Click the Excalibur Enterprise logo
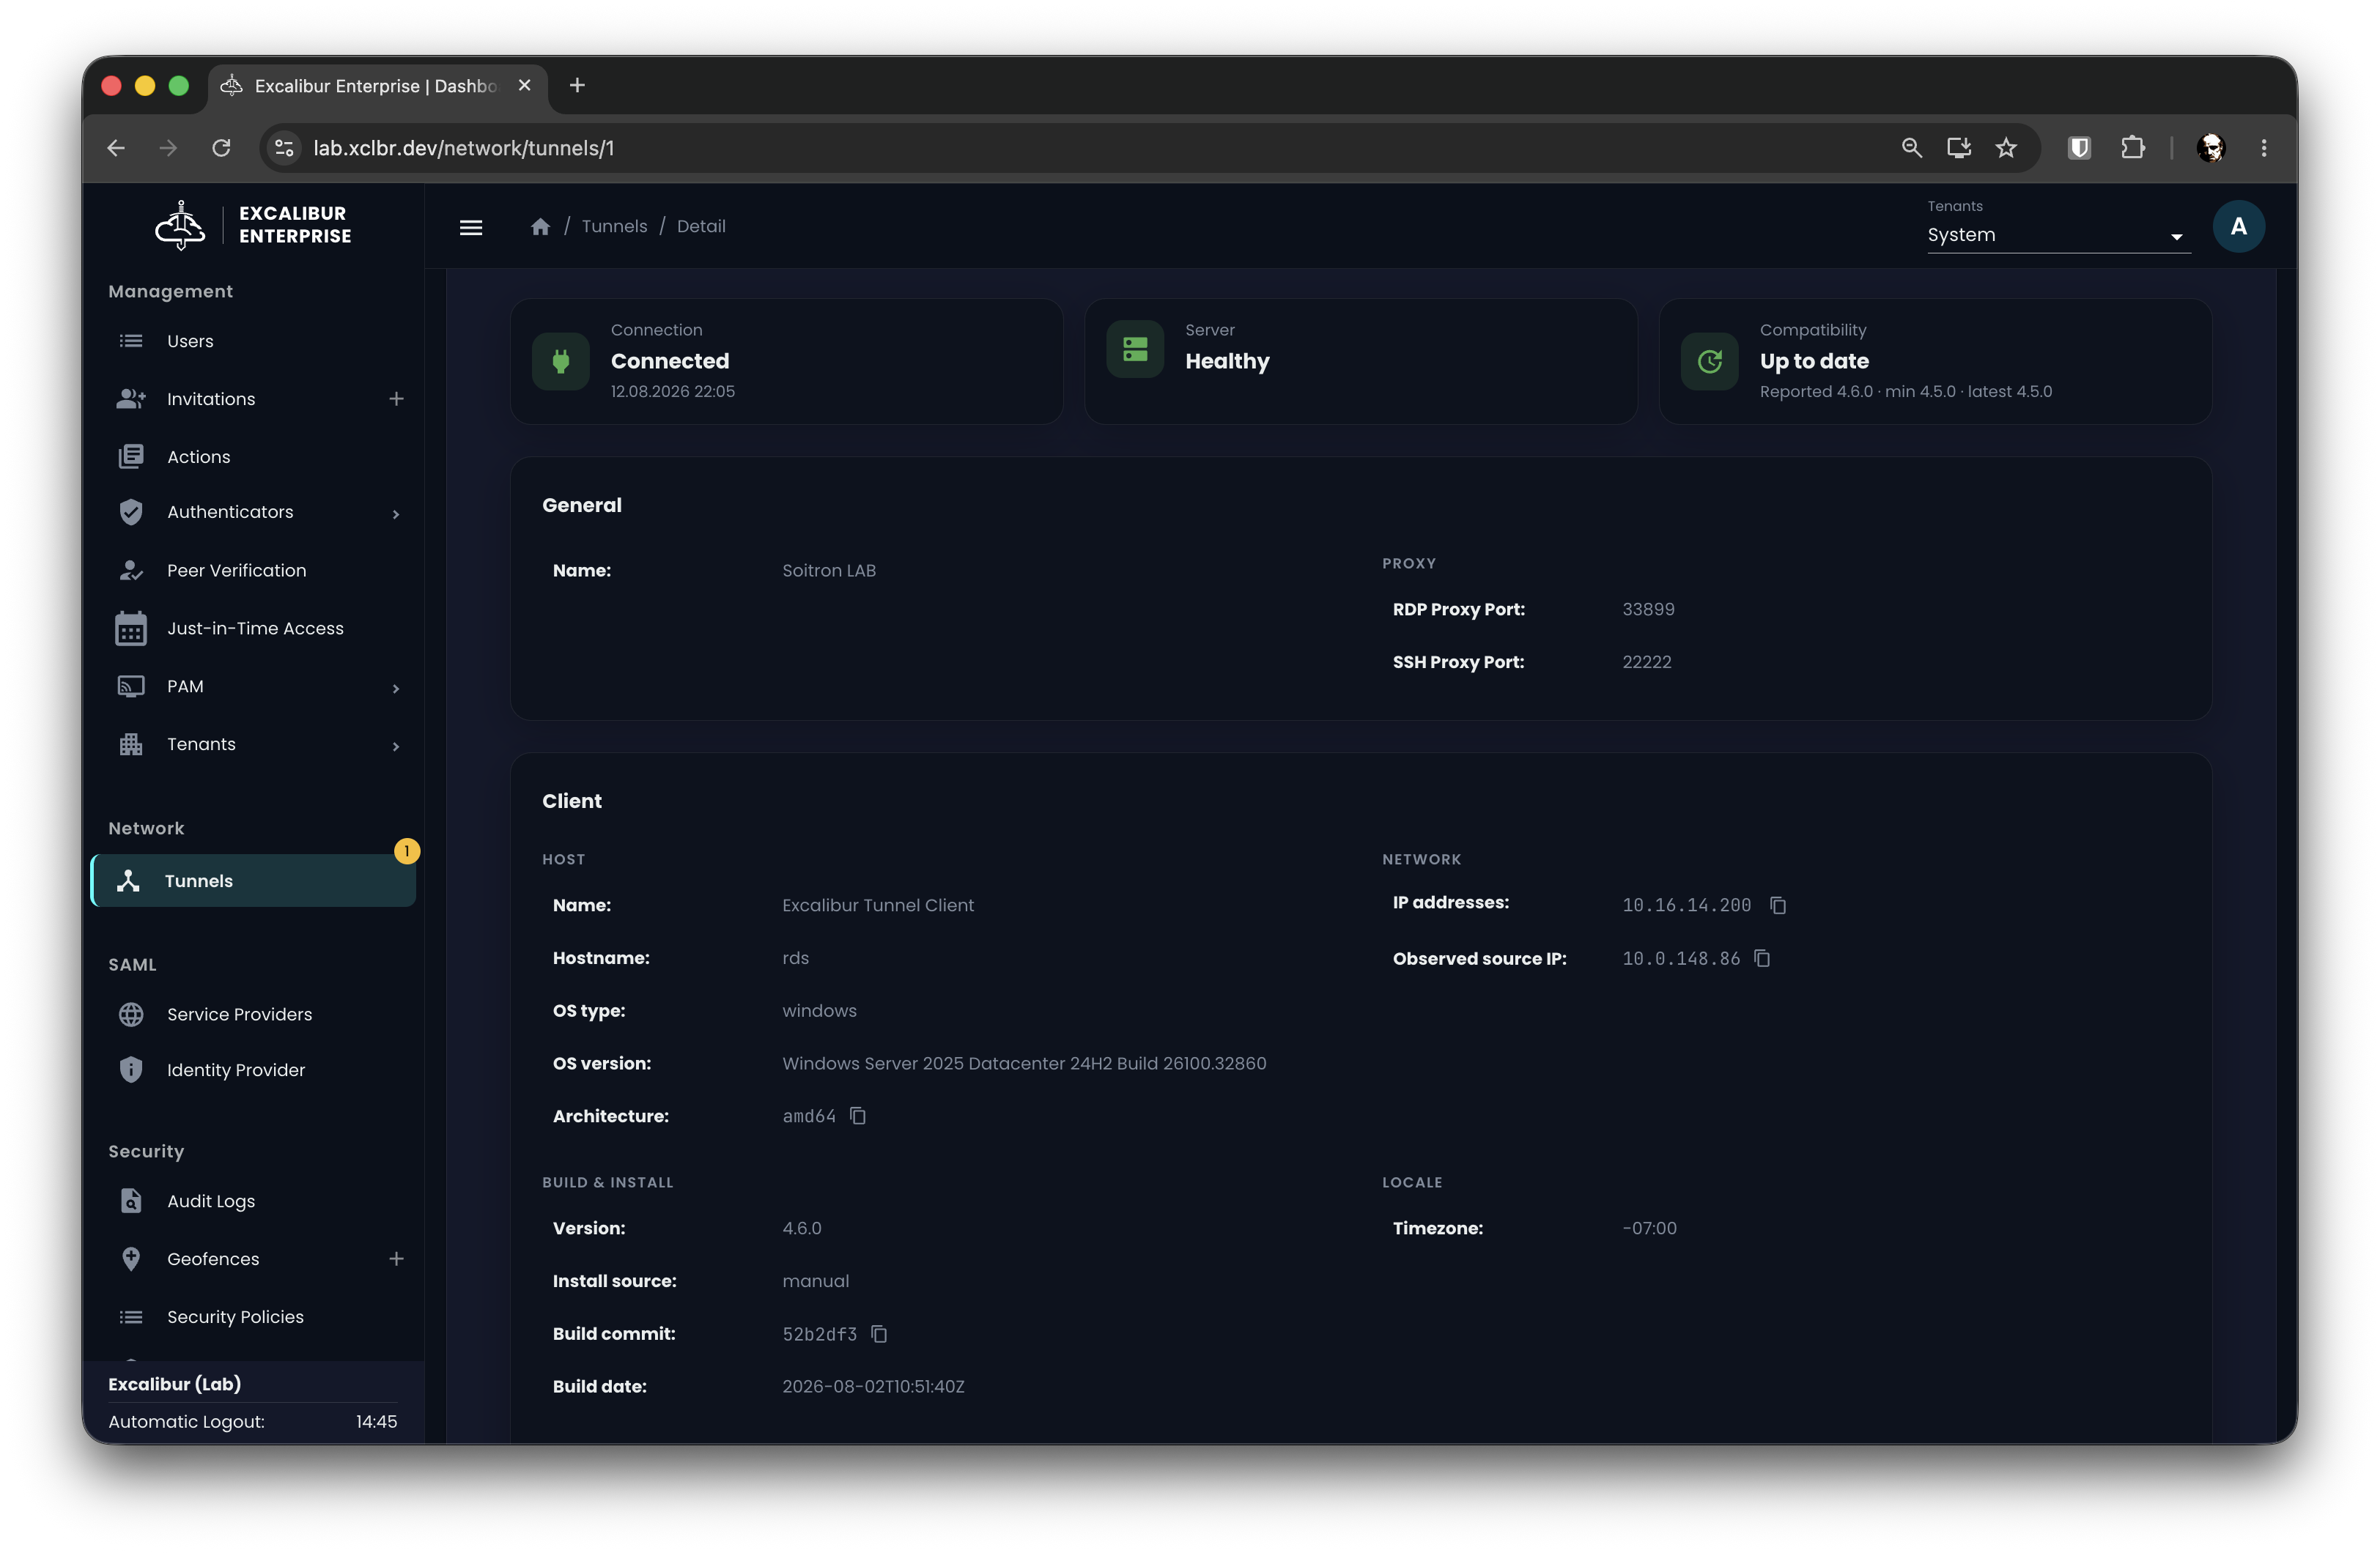 (254, 225)
